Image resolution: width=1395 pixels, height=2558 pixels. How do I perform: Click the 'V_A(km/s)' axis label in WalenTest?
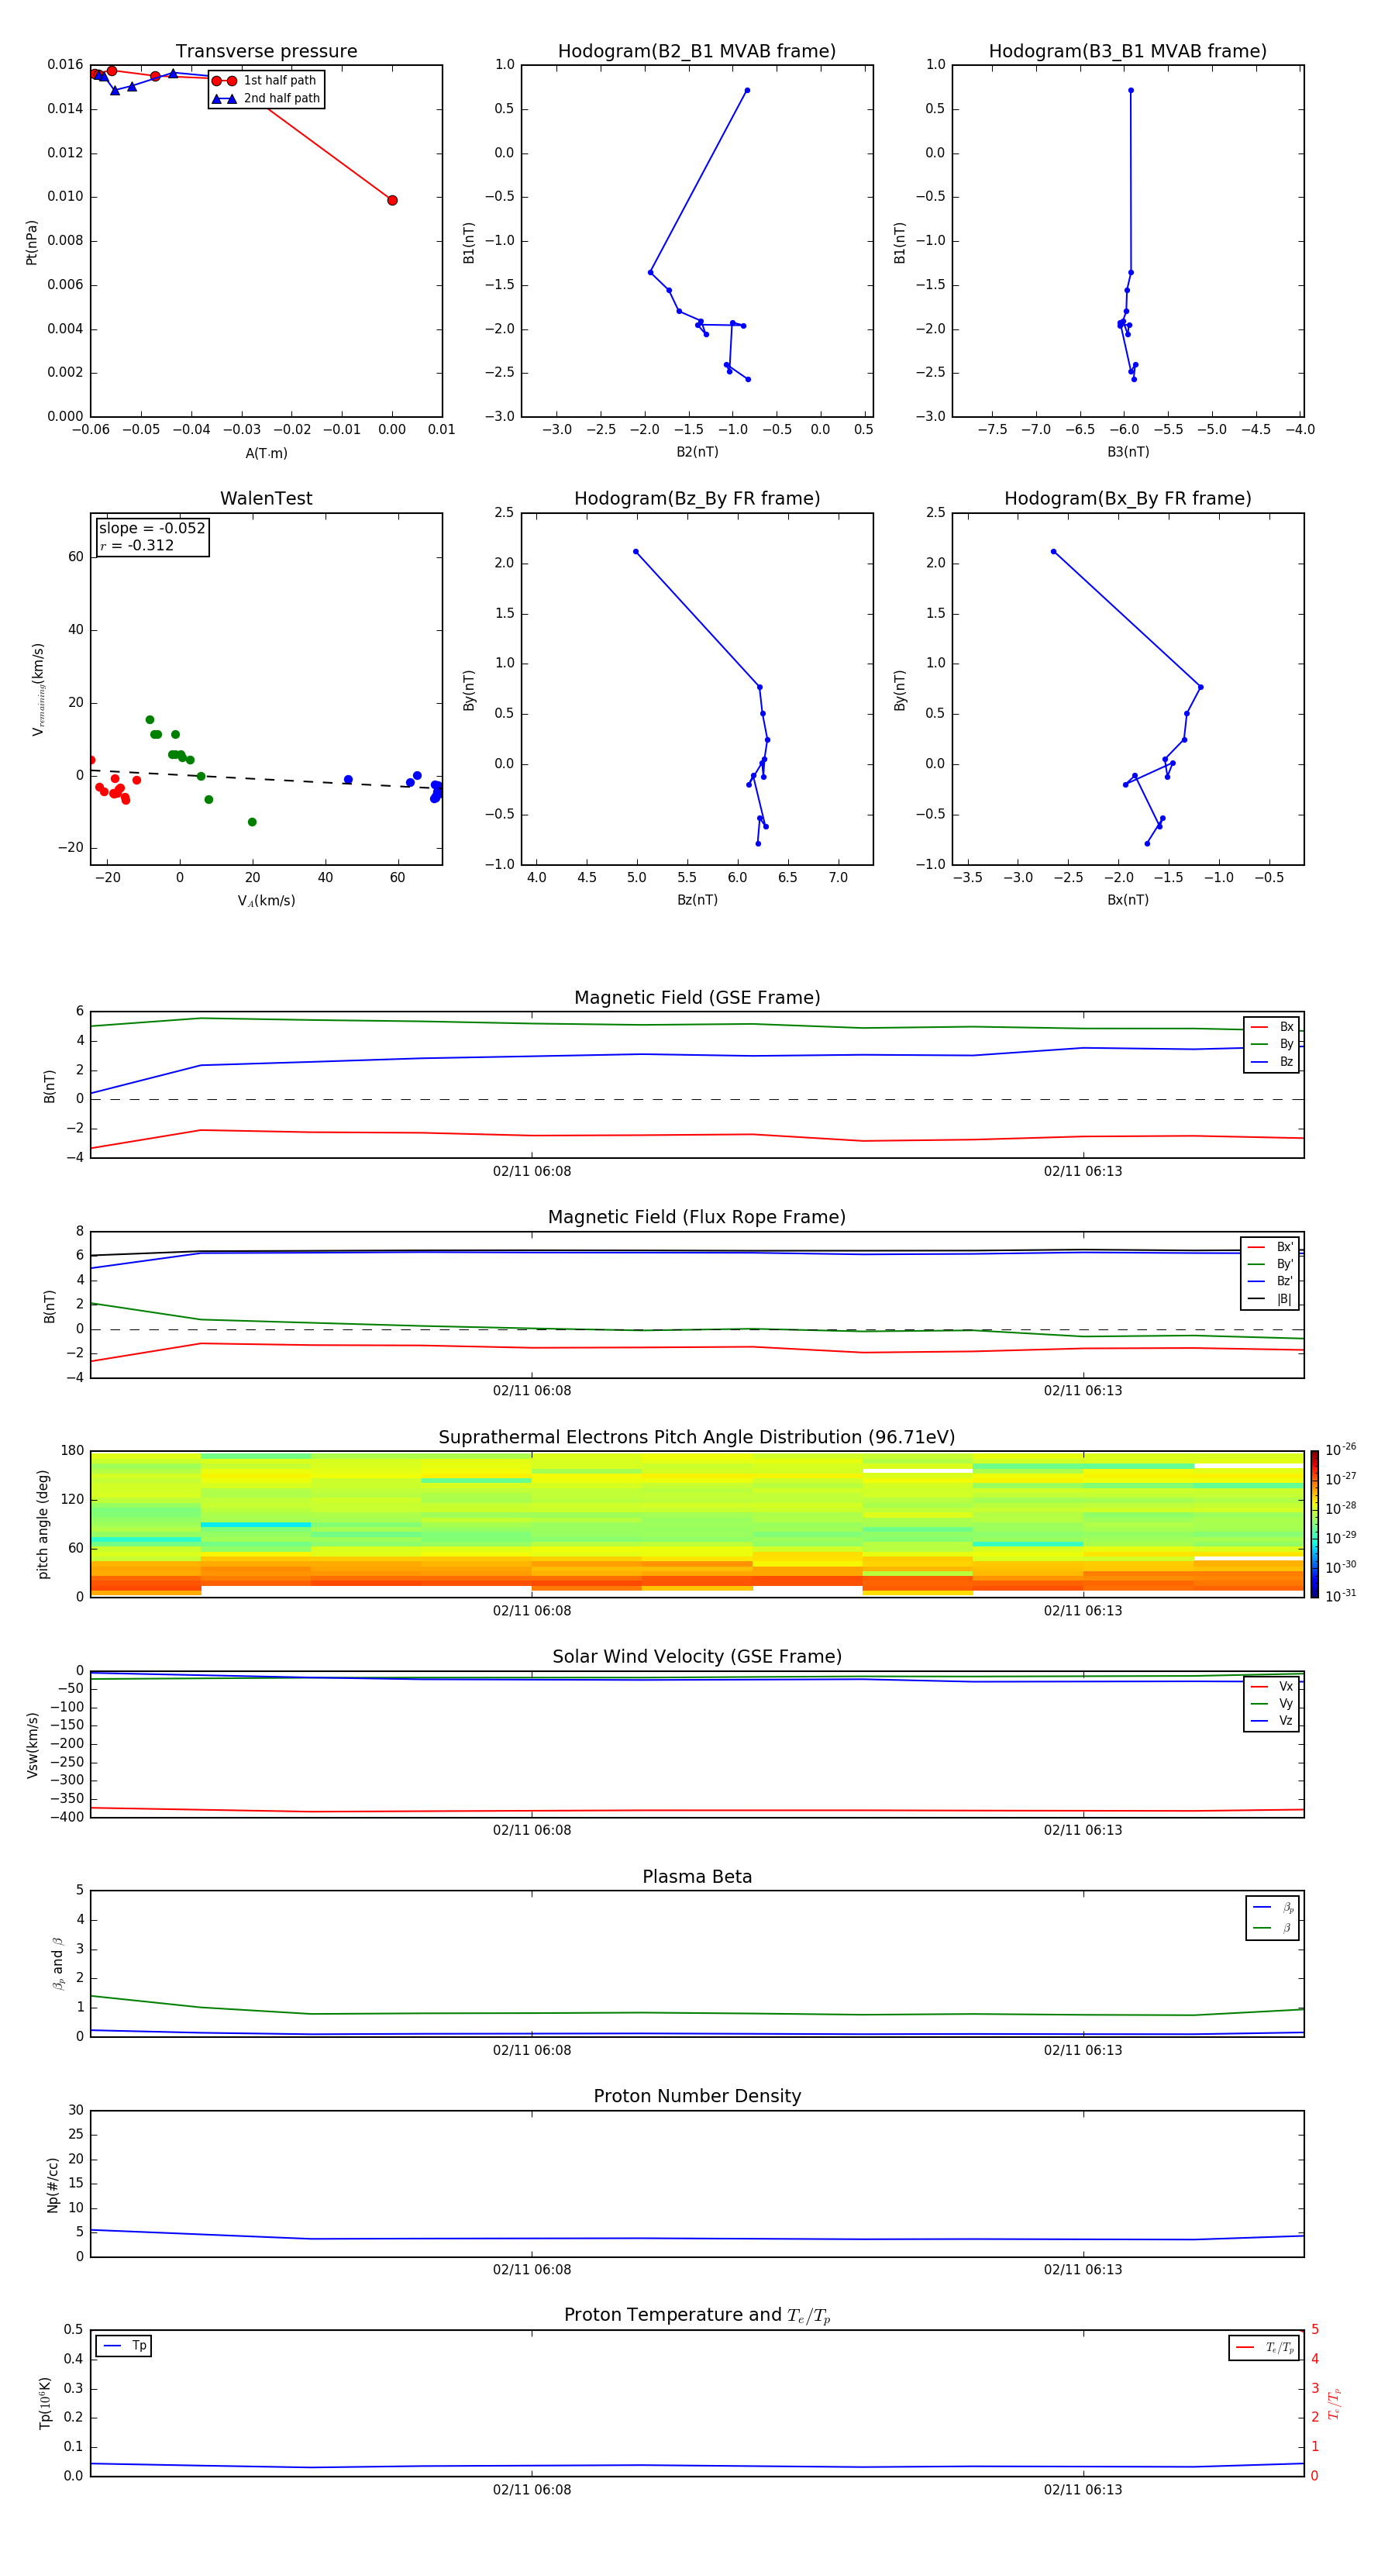pyautogui.click(x=266, y=901)
